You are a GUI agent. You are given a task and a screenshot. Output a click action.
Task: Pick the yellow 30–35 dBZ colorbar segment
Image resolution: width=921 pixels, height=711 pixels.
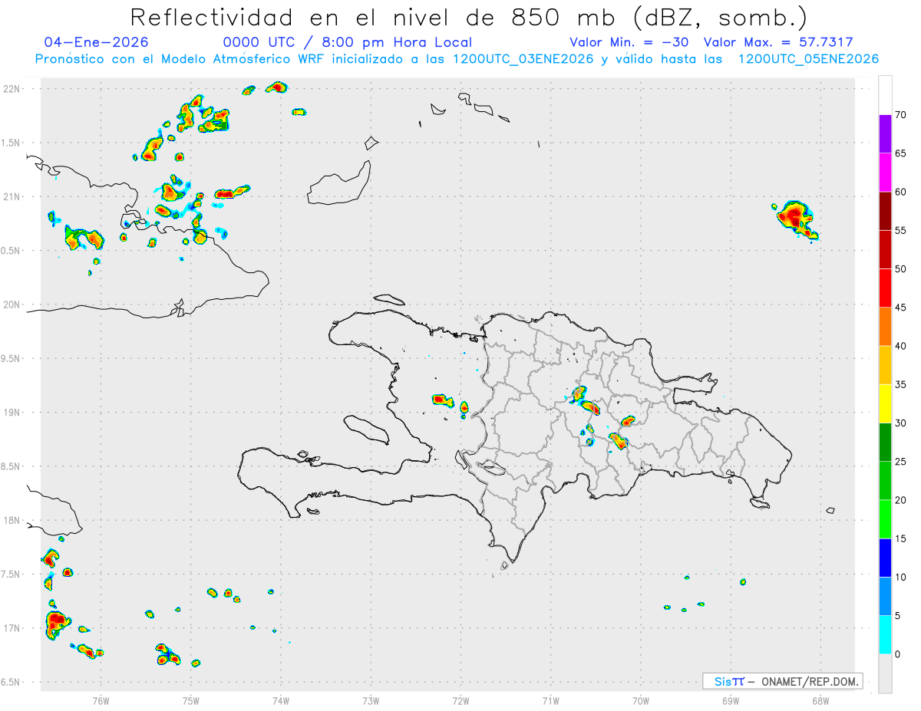(885, 403)
